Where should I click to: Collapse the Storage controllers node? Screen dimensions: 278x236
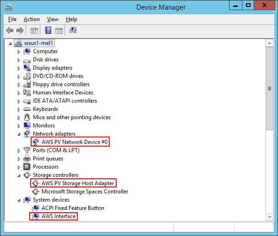tap(19, 176)
